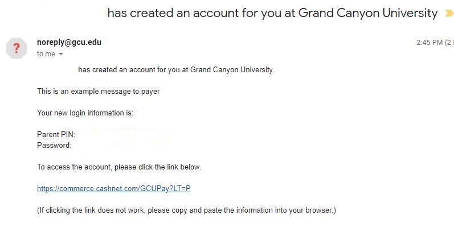
Task: Click the "To access the account" sentence
Action: click(119, 167)
